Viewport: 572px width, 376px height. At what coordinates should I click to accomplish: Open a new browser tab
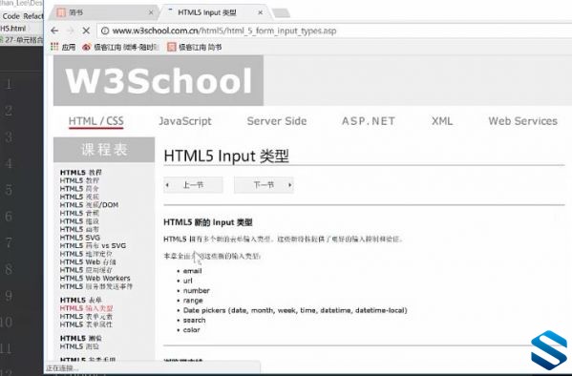282,13
